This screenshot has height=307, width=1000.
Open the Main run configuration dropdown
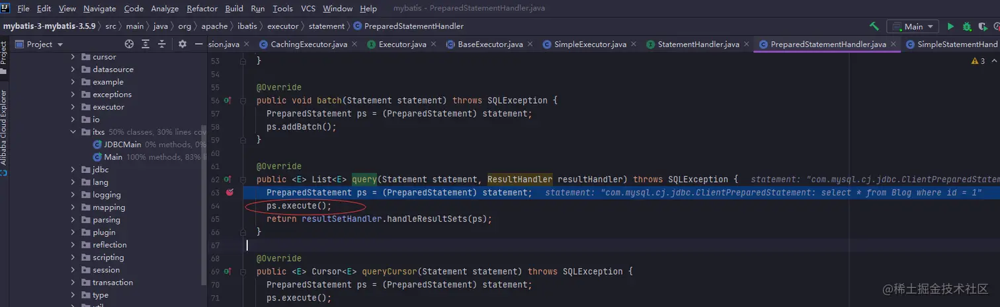tap(913, 26)
